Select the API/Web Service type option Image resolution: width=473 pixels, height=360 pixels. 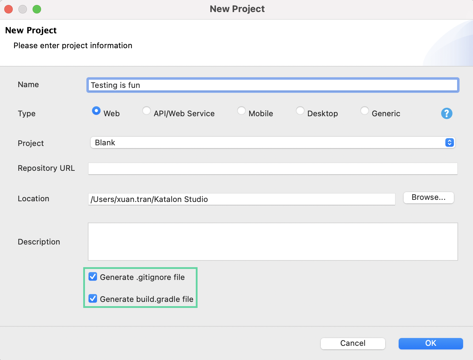[x=147, y=111]
